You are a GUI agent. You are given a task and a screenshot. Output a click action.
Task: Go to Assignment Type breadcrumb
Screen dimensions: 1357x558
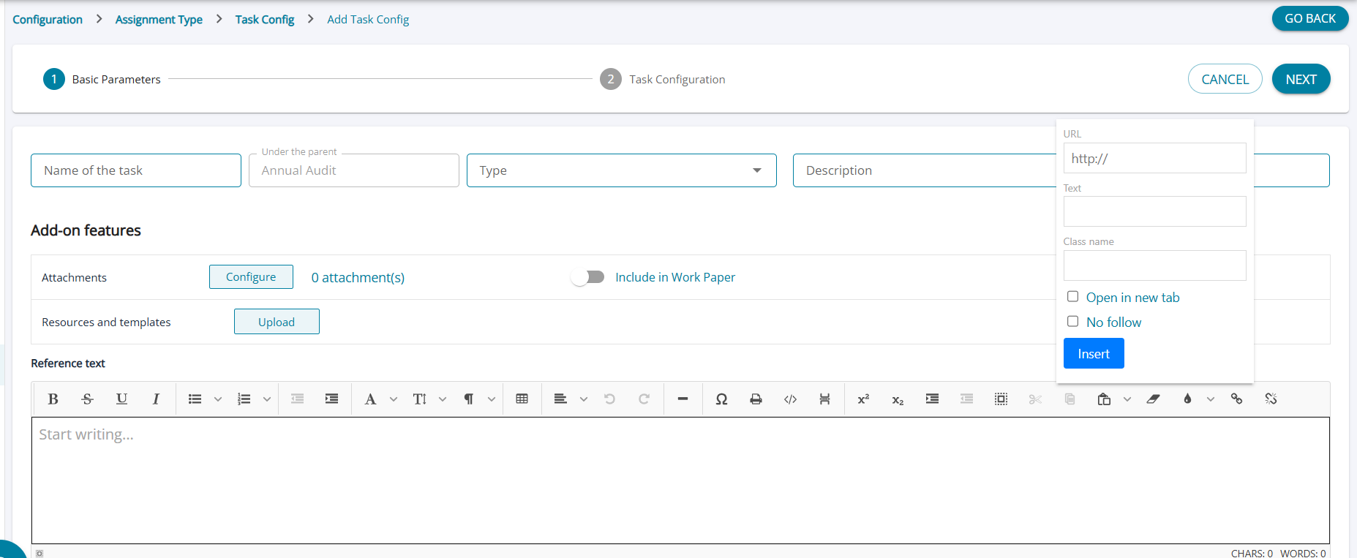[159, 20]
